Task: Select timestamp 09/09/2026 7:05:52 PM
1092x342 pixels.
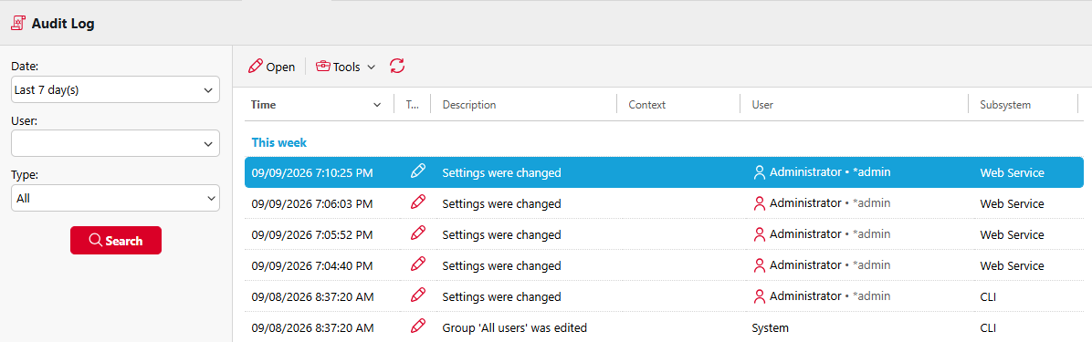Action: [312, 235]
